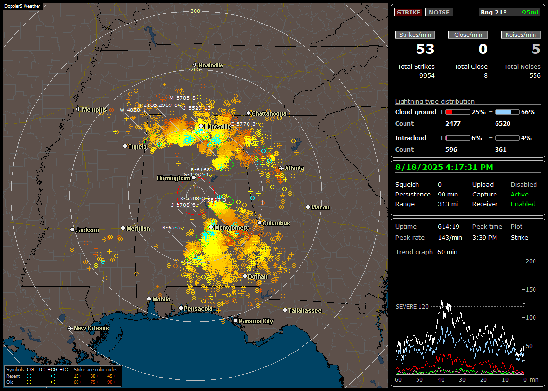Click the Doppler5 Weather title label
The width and height of the screenshot is (548, 391).
tap(22, 6)
